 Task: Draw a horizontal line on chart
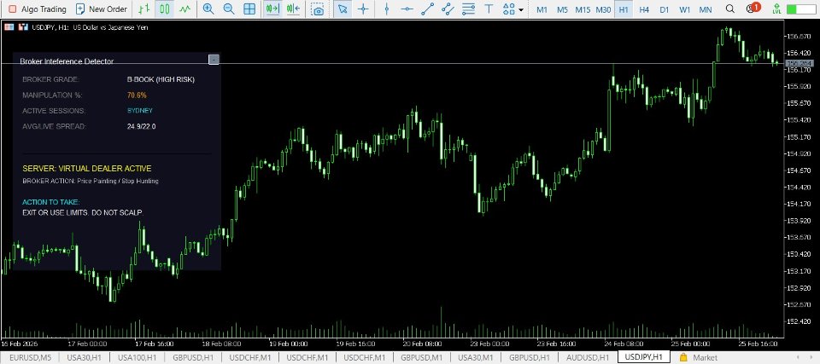coord(407,9)
